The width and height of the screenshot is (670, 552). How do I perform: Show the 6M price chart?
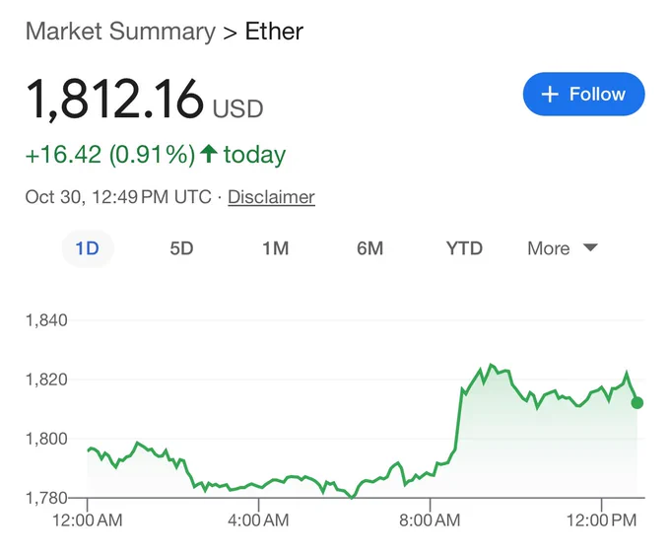coord(370,248)
